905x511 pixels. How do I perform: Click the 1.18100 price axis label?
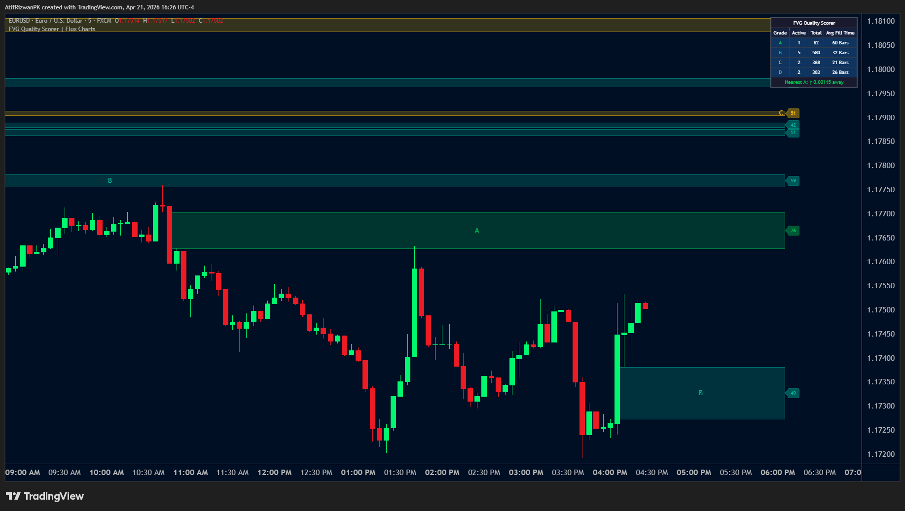(881, 21)
